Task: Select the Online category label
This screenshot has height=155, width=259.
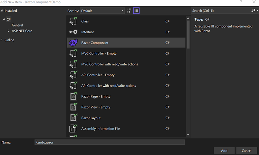Action: [9, 40]
